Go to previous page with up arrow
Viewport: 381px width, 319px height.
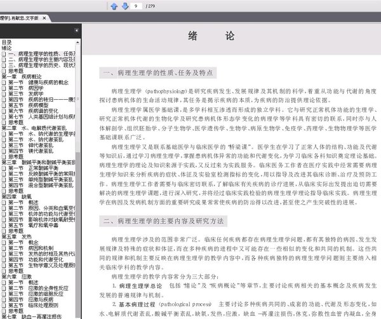click(114, 6)
